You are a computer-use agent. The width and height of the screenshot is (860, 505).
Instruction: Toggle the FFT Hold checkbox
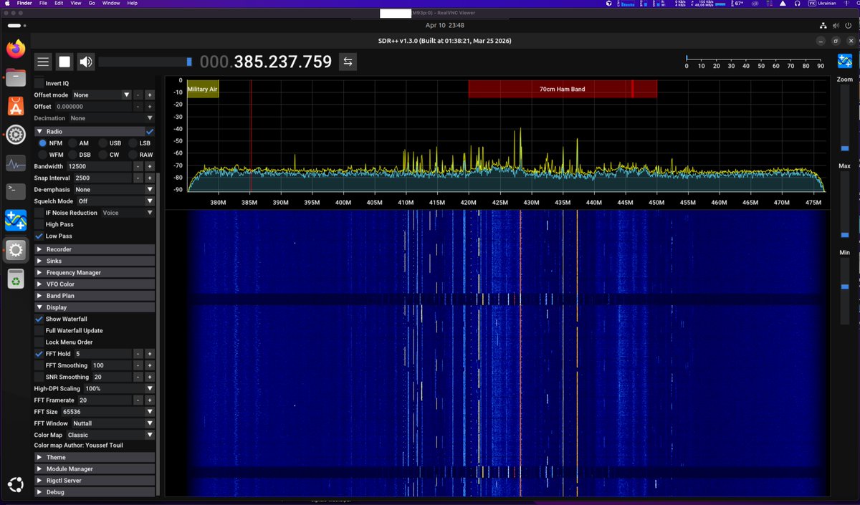pos(39,354)
